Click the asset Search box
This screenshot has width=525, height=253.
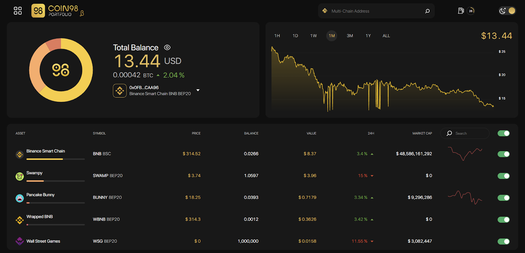click(465, 133)
